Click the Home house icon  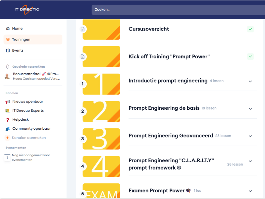(x=8, y=29)
